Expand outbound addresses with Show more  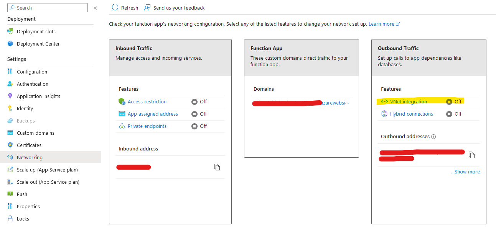point(465,172)
